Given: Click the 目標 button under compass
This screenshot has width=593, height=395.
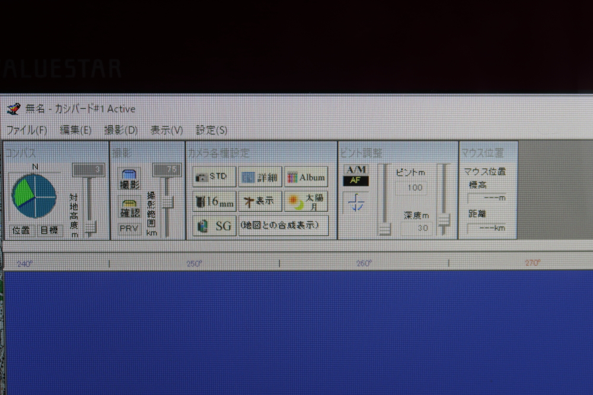Looking at the screenshot, I should tap(50, 230).
